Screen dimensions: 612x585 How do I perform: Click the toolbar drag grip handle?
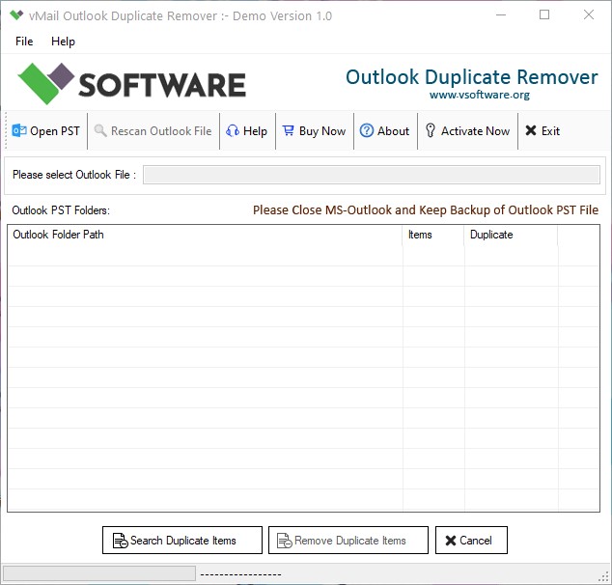[6, 130]
